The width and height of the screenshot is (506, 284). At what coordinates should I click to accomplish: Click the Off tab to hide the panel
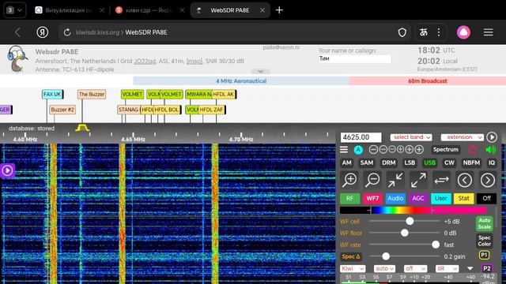click(487, 198)
